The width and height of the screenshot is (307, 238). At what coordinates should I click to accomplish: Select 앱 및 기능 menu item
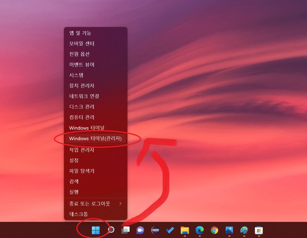click(96, 33)
